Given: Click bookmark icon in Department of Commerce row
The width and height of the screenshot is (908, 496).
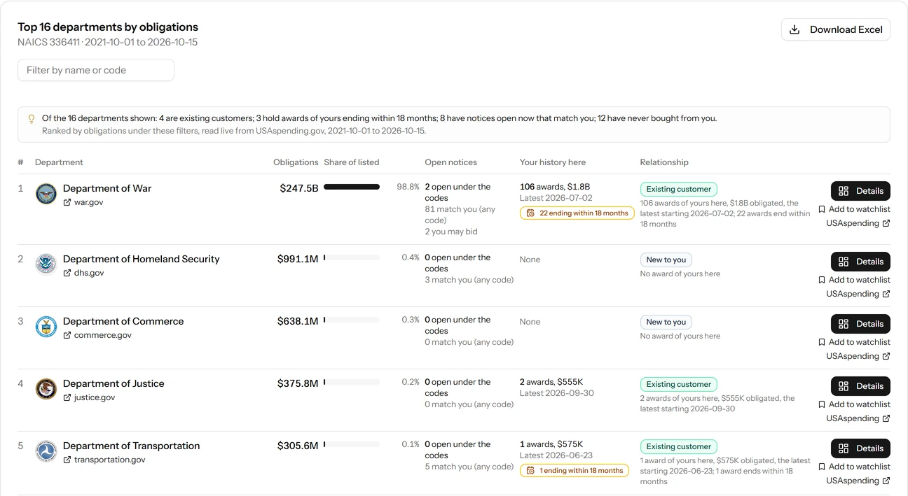Looking at the screenshot, I should click(822, 342).
